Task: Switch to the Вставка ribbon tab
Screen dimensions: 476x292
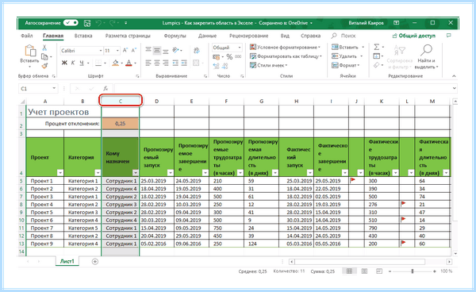Action: point(83,36)
